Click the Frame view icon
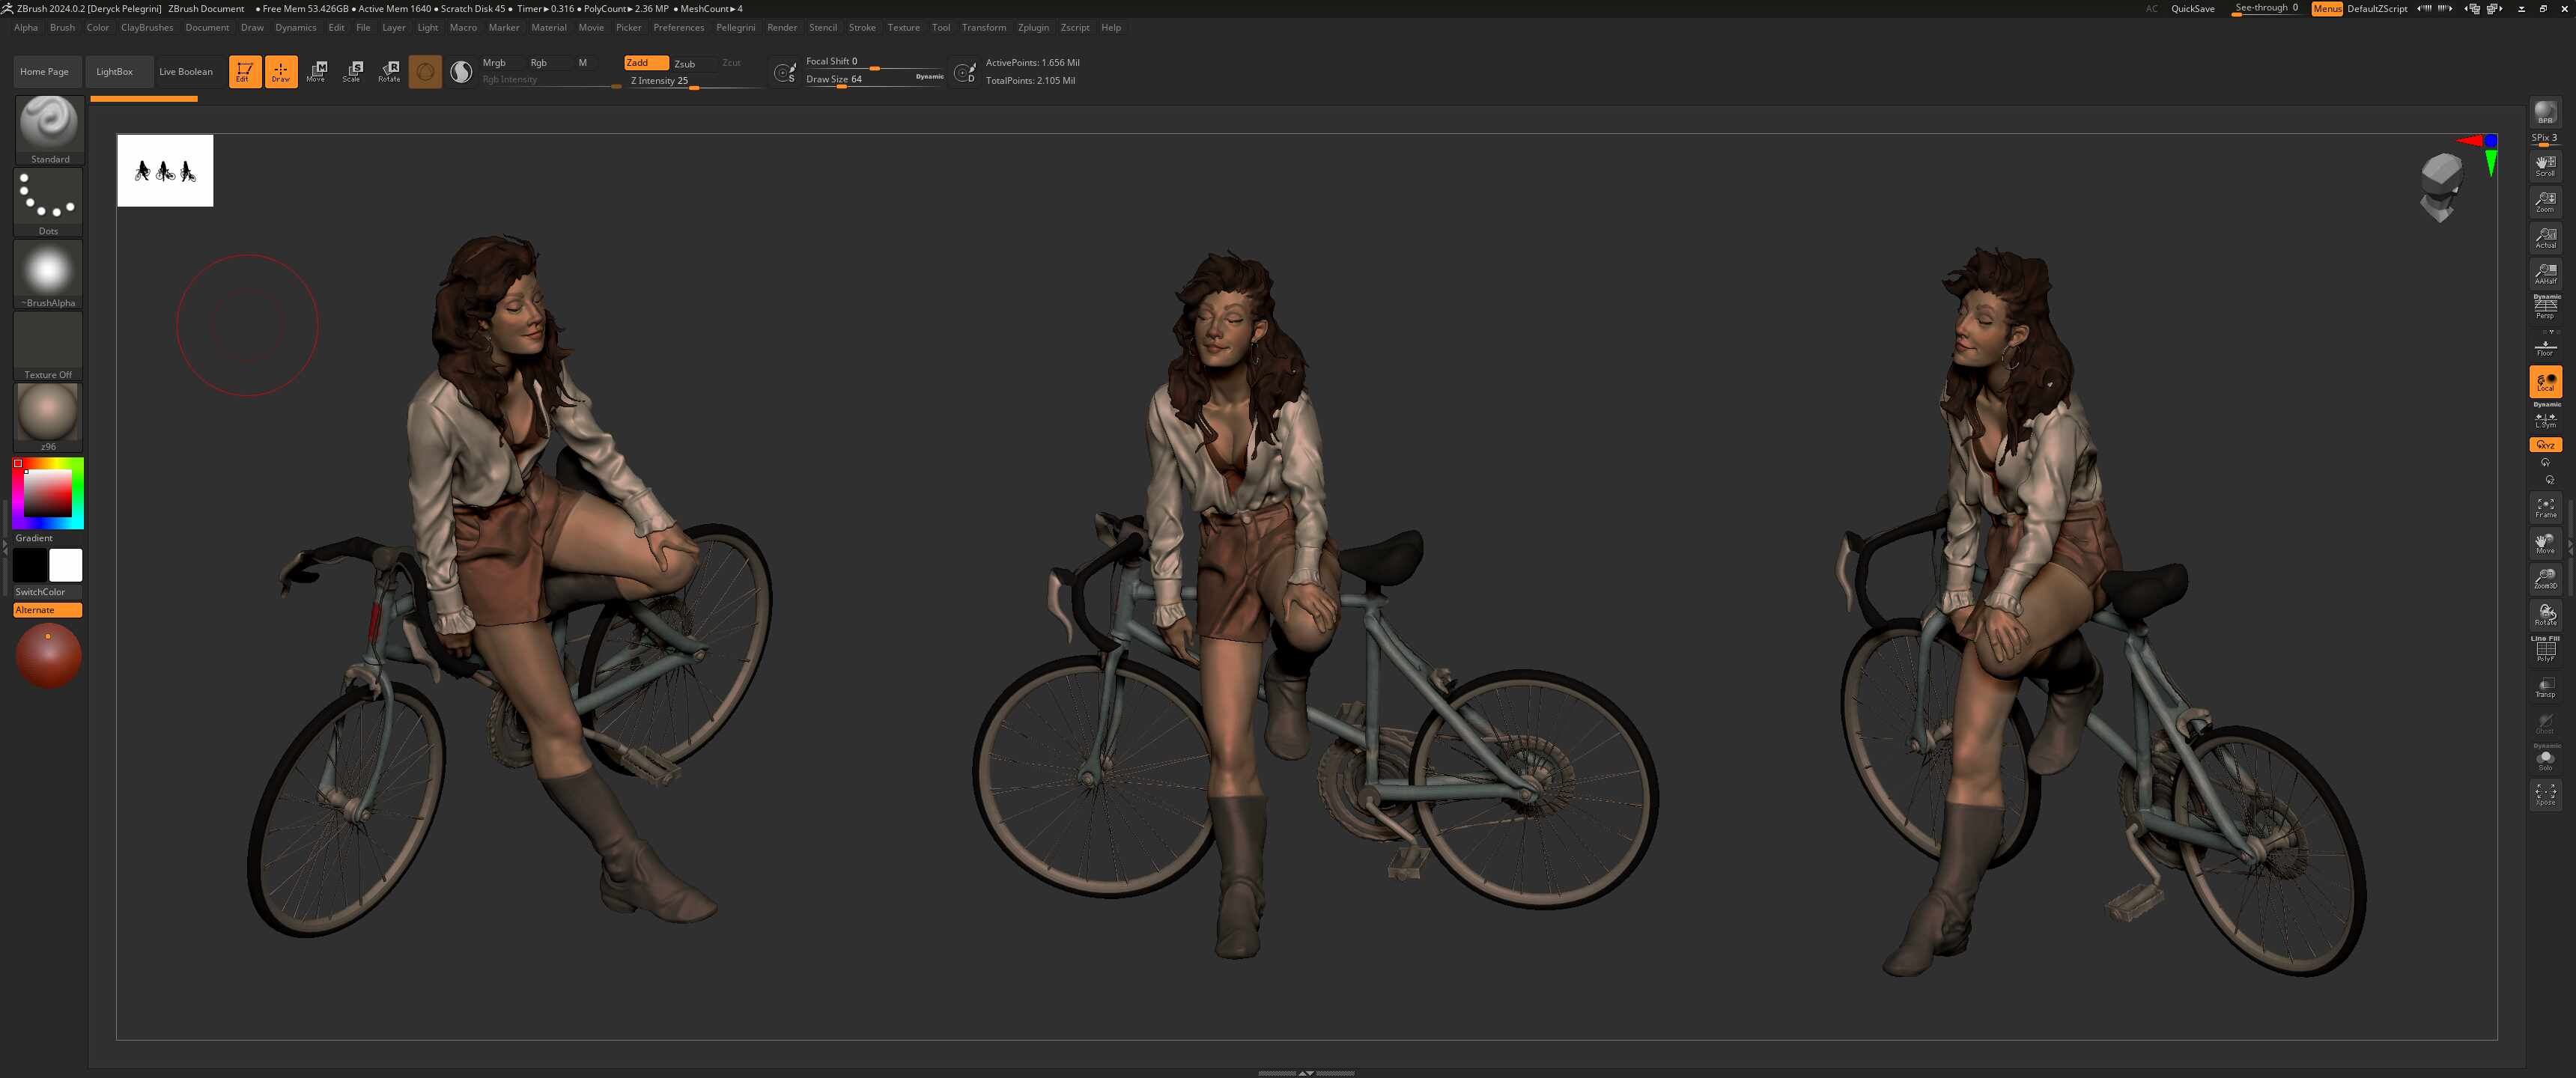 coord(2544,507)
